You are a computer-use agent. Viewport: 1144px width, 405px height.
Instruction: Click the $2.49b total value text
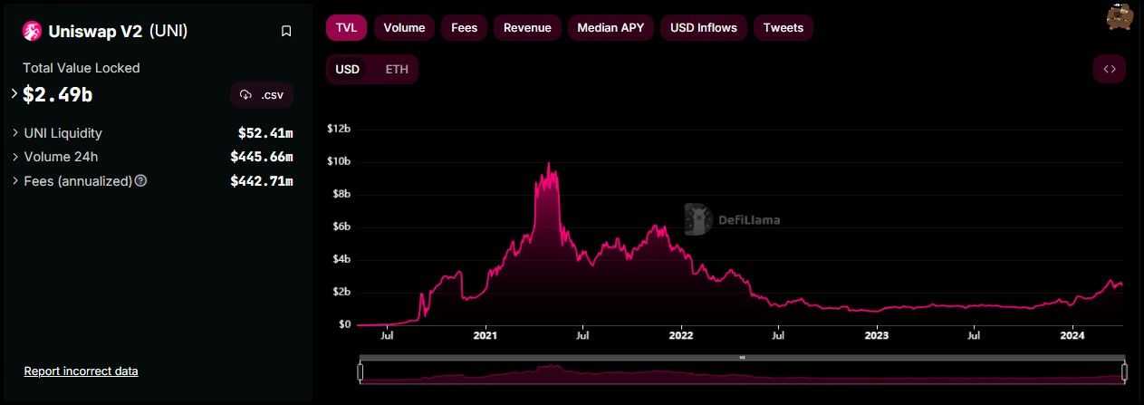click(58, 93)
